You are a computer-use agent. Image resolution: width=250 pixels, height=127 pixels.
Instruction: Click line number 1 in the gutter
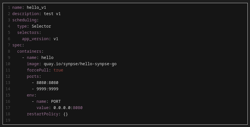[9, 7]
